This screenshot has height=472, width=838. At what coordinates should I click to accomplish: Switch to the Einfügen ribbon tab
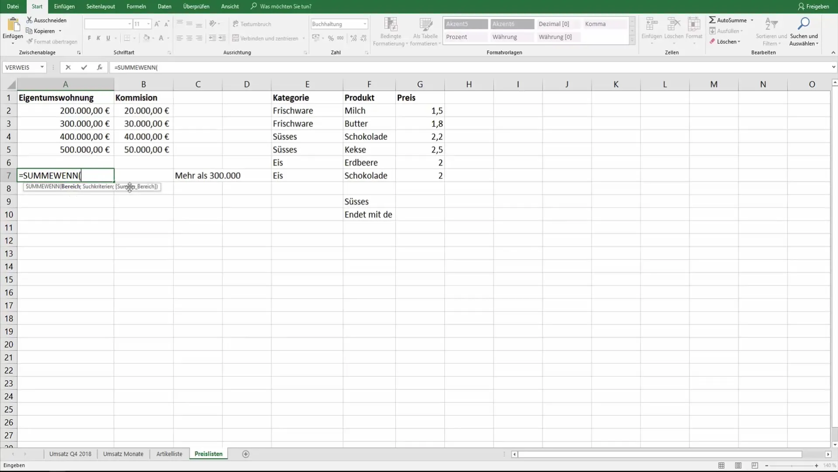(x=64, y=7)
